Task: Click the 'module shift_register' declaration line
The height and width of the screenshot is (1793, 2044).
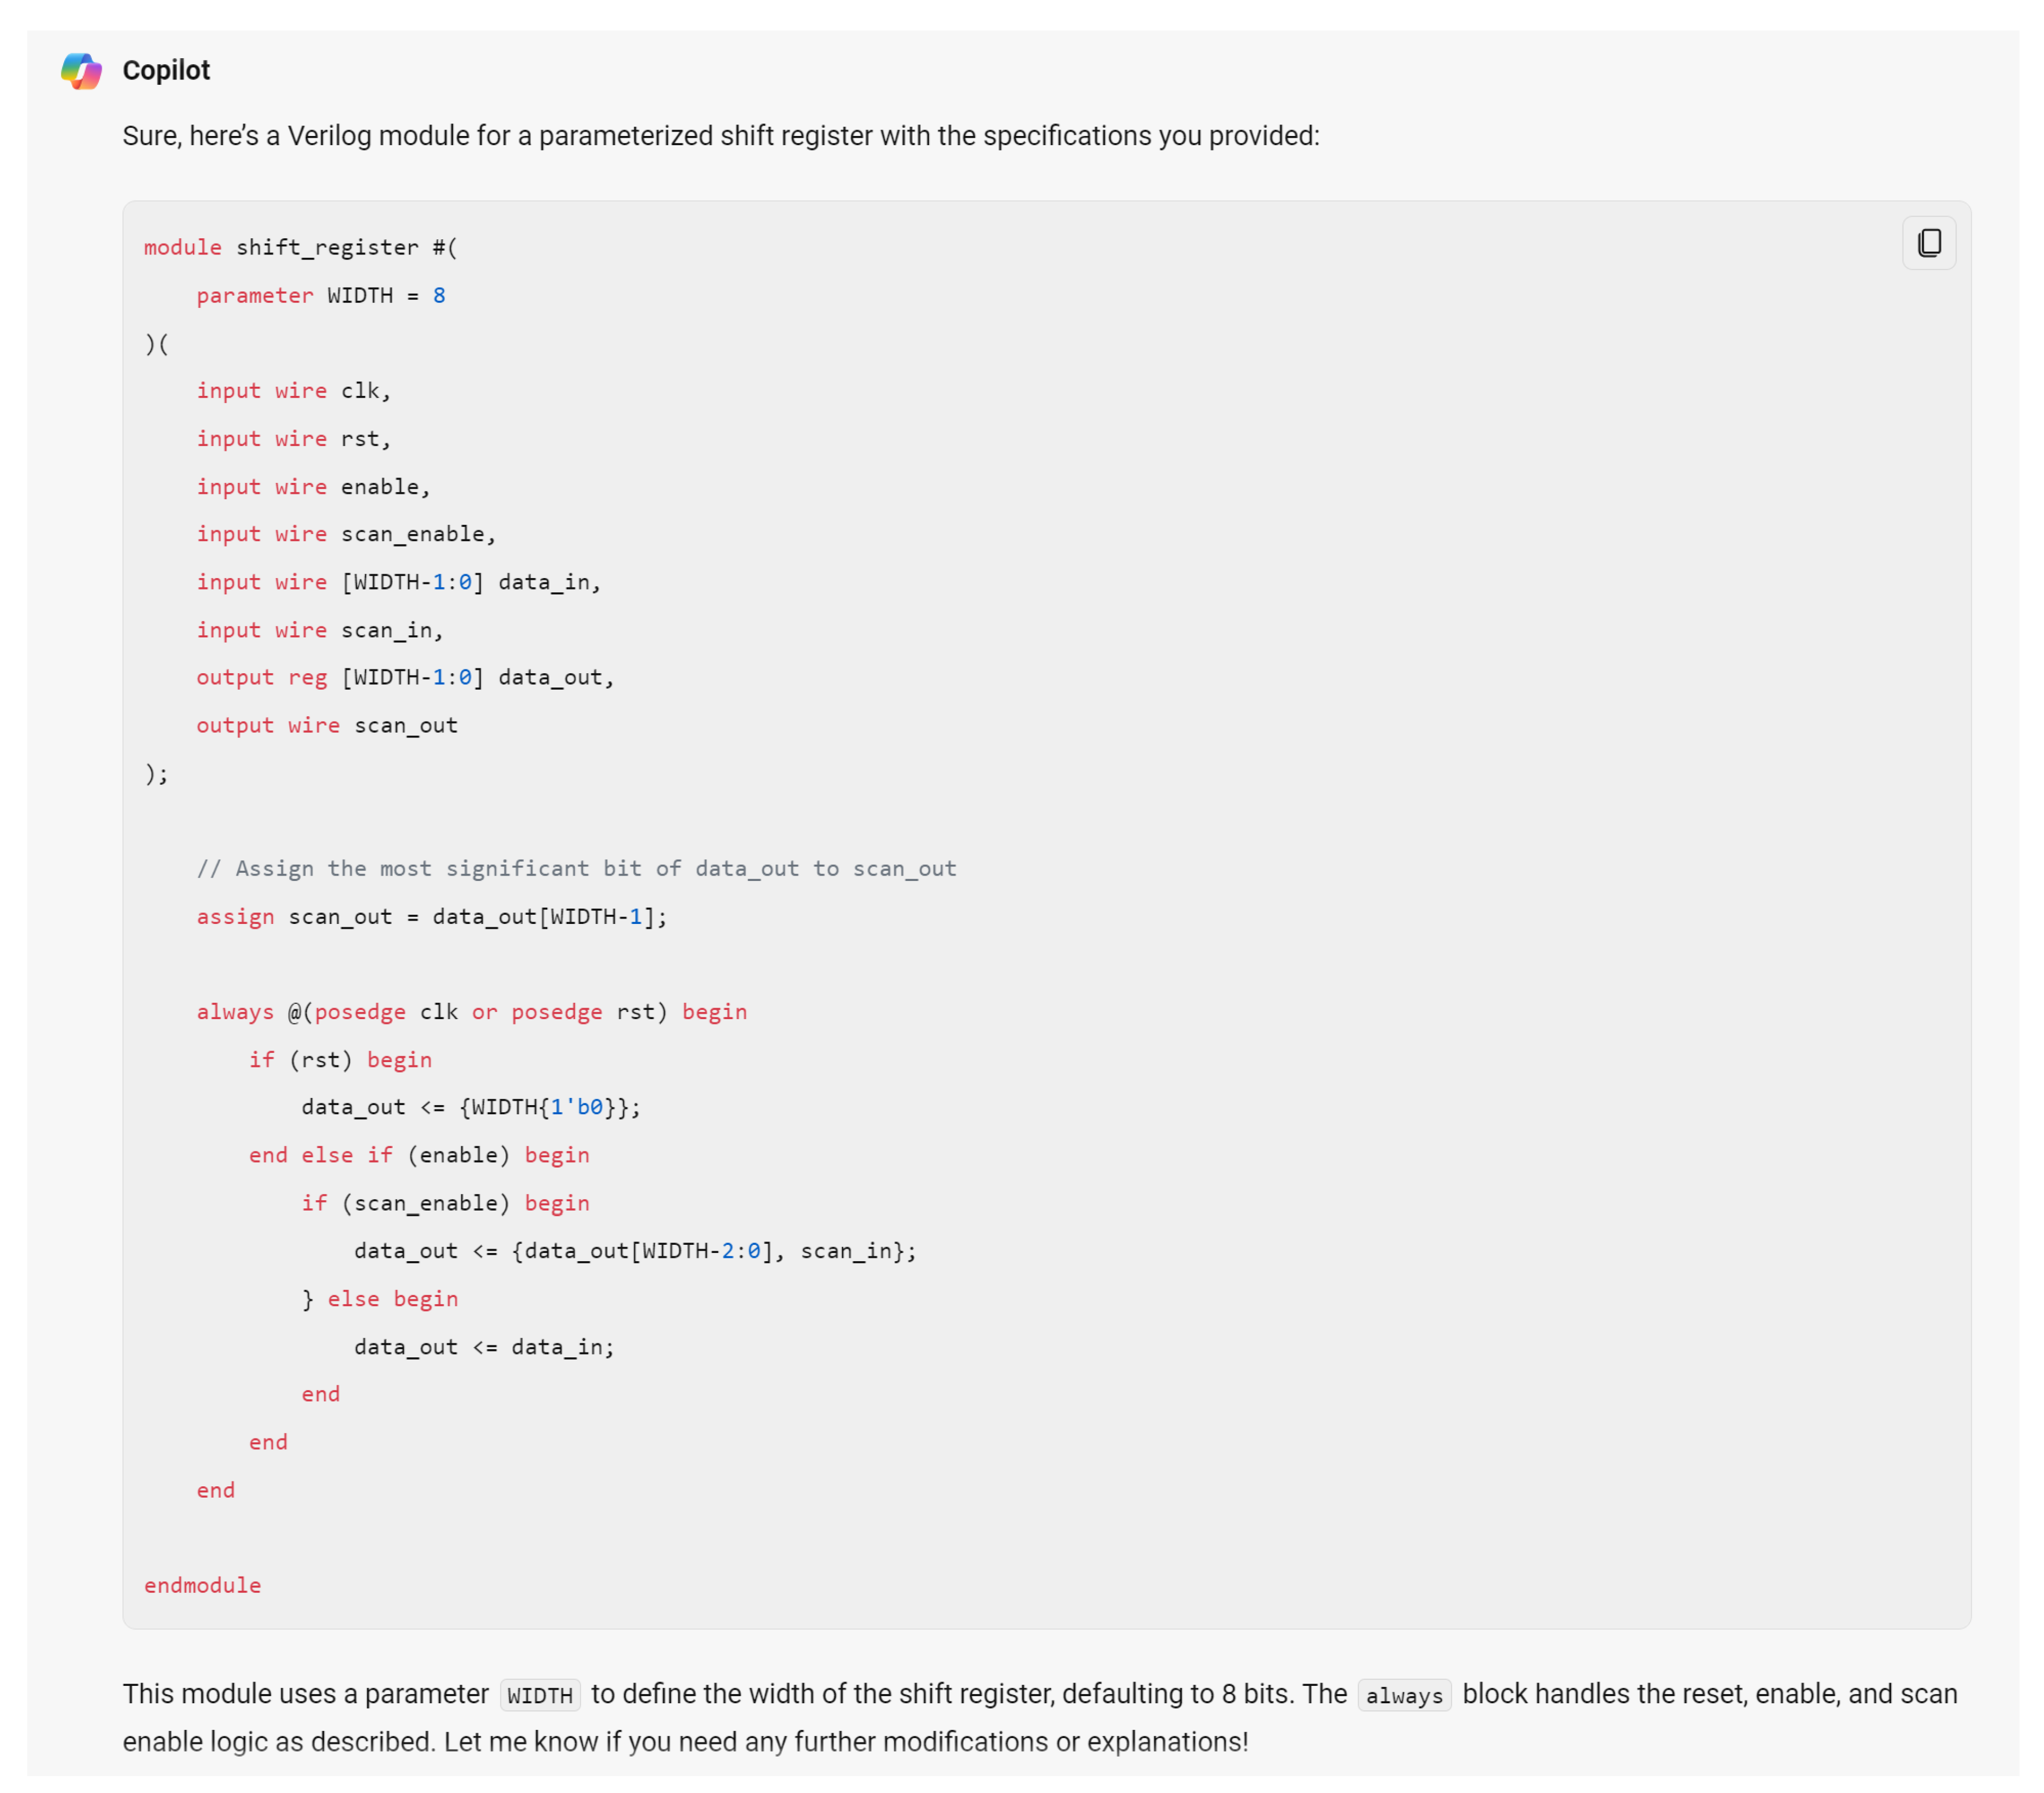Action: 300,248
